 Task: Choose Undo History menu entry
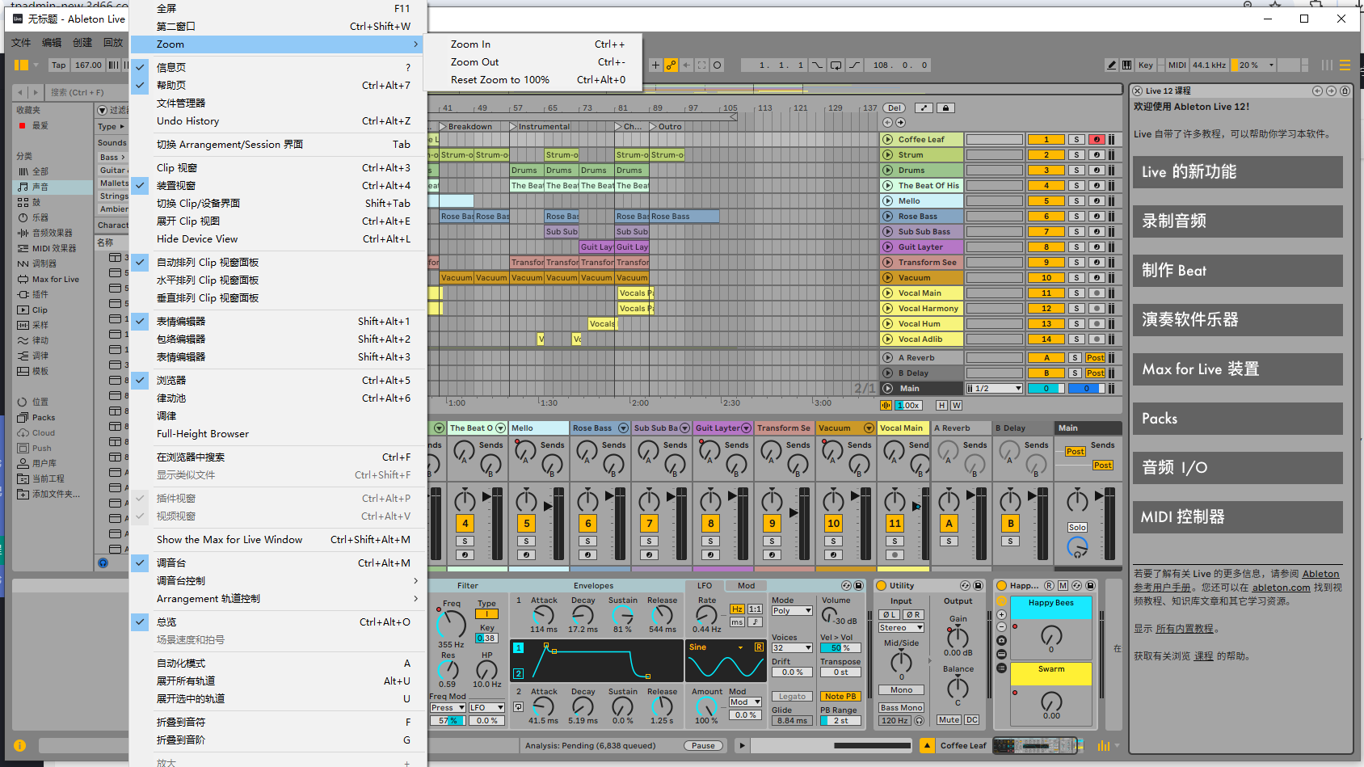click(x=187, y=121)
